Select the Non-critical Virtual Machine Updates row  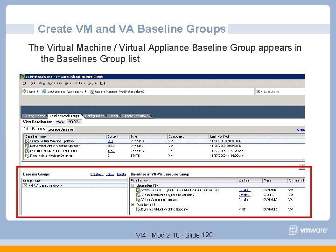click(164, 146)
